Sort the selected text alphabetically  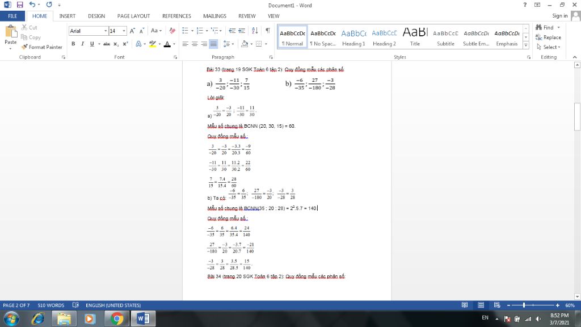point(255,31)
